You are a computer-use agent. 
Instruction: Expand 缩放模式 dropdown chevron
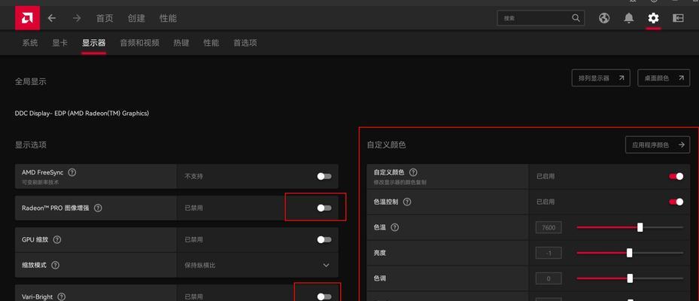click(327, 265)
